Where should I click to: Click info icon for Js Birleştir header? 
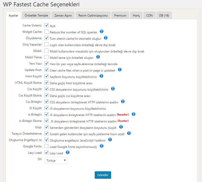(x=134, y=114)
